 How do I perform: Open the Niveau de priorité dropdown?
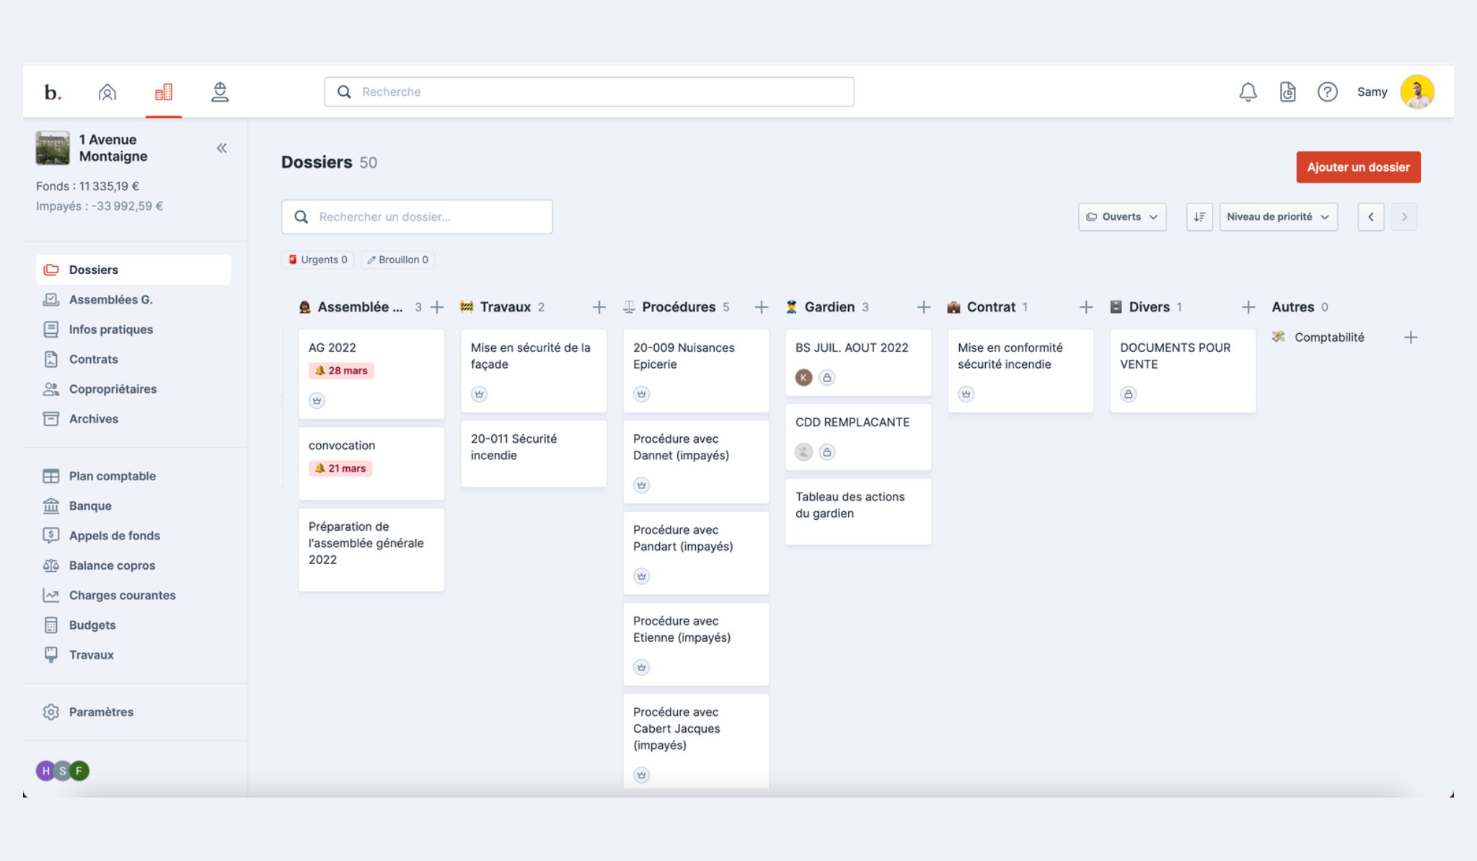[1277, 216]
